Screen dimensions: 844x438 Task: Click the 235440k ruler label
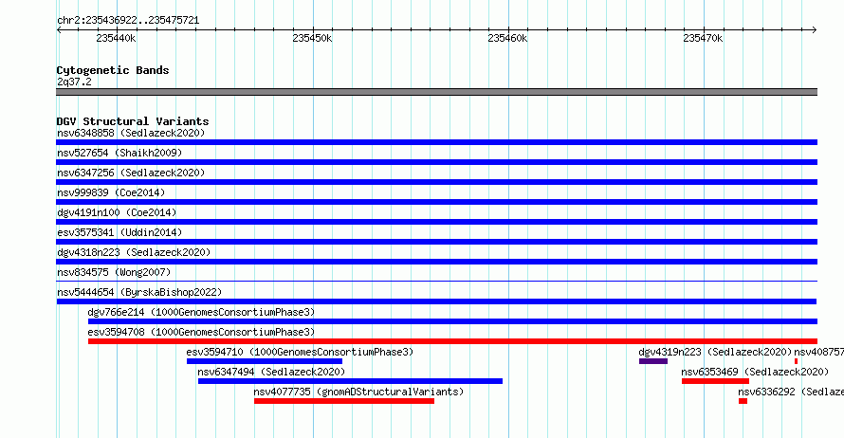(x=116, y=39)
